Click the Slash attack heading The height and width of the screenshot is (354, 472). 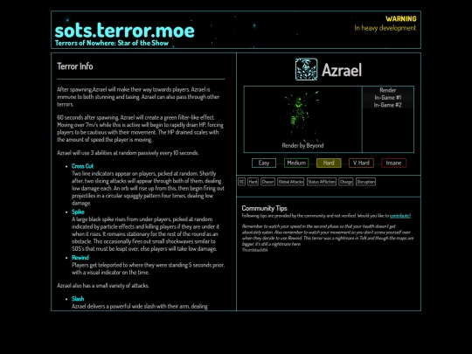click(78, 299)
